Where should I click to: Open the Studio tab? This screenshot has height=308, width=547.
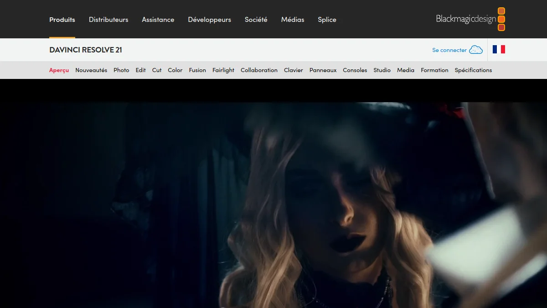(x=382, y=70)
